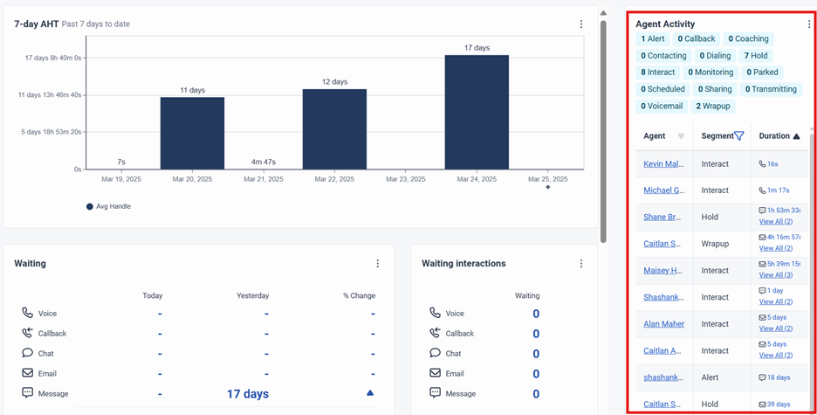The width and height of the screenshot is (817, 415).
Task: Sort by the Duration column arrow
Action: (x=796, y=136)
